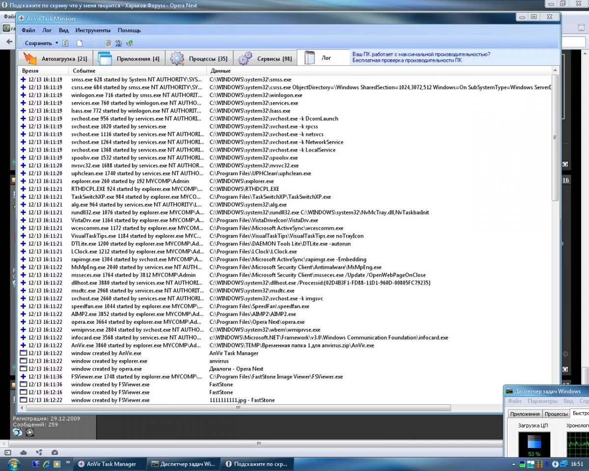
Task: Click the orange media player quick launch icon
Action: pos(57,464)
